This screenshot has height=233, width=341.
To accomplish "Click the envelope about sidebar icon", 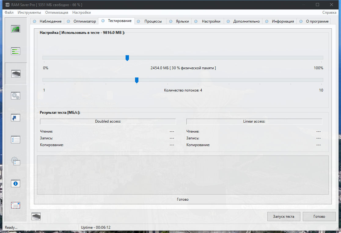I will coord(16,205).
